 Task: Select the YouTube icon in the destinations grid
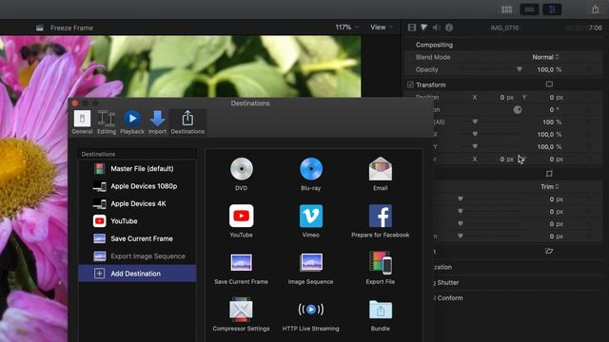coord(241,216)
